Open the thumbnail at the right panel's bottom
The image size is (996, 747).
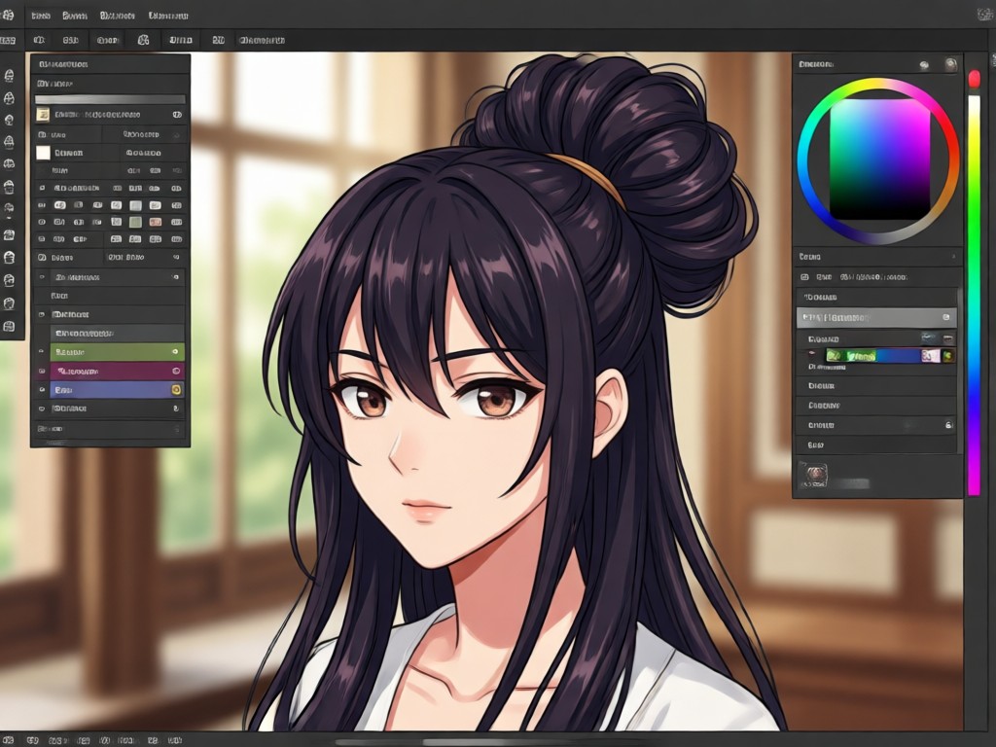coord(813,475)
